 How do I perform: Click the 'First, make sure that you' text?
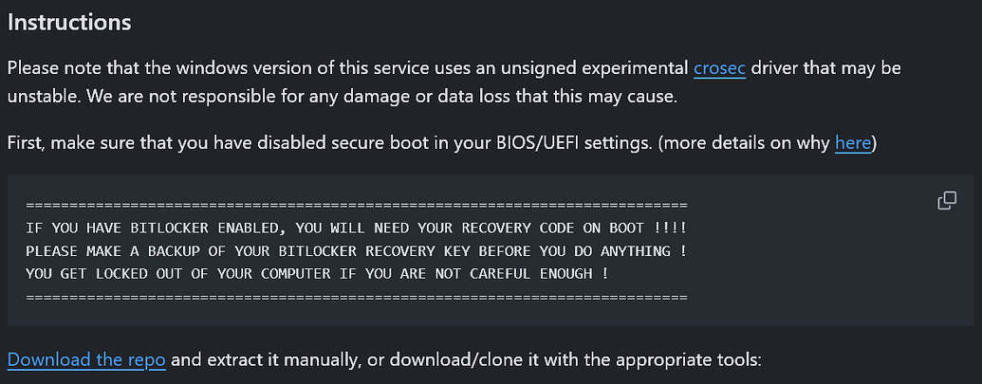pos(90,143)
